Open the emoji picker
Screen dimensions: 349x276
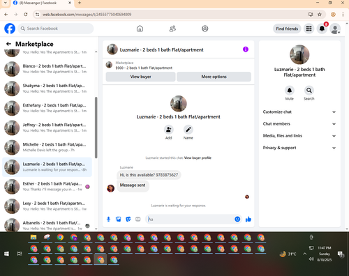coord(237,219)
